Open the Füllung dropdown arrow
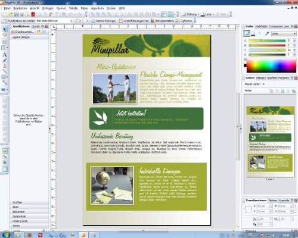Image resolution: width=298 pixels, height=238 pixels. pos(198,14)
